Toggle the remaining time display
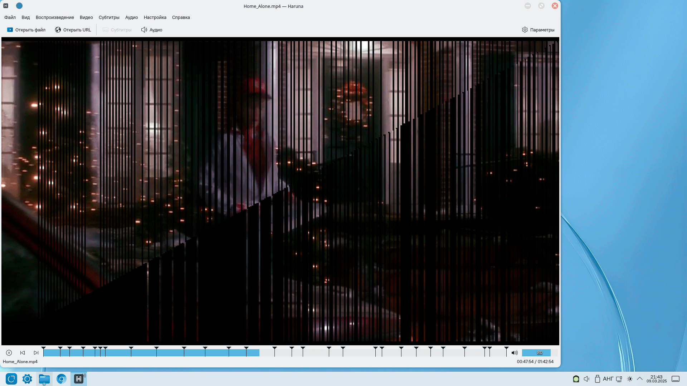687x386 pixels. pyautogui.click(x=535, y=362)
